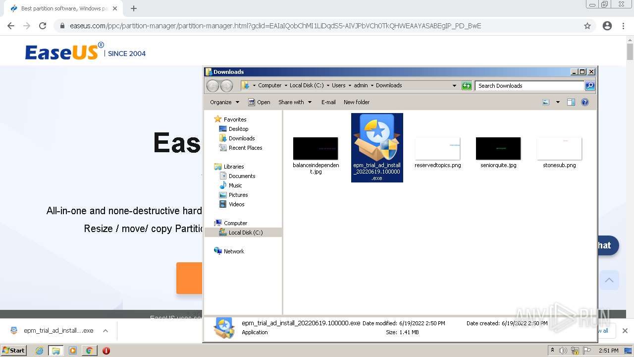Open Explorer help question mark icon

click(x=585, y=102)
